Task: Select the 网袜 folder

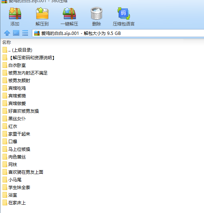Action: pos(10,165)
